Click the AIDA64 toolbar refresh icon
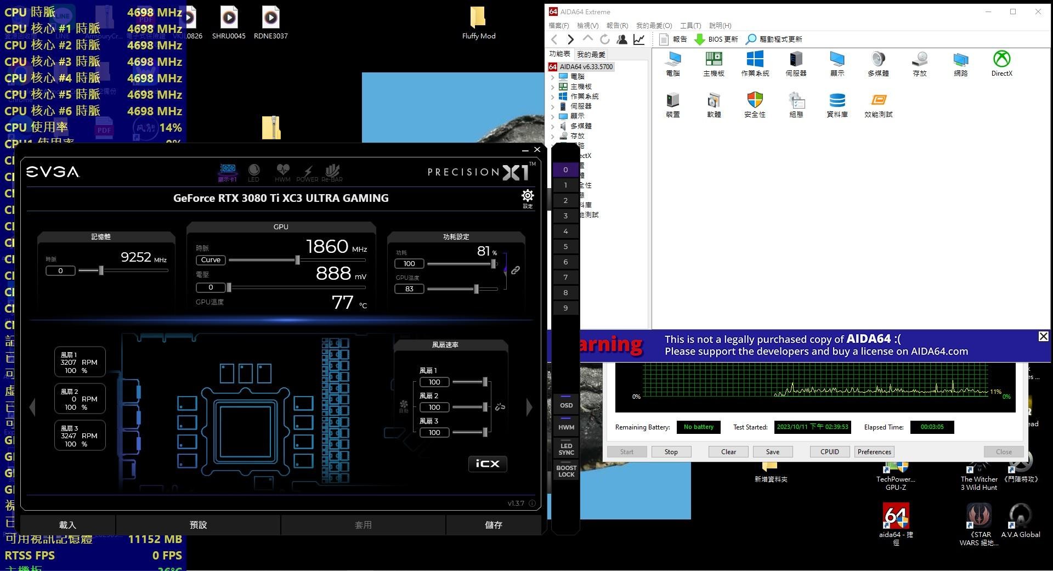Image resolution: width=1053 pixels, height=571 pixels. pyautogui.click(x=605, y=39)
